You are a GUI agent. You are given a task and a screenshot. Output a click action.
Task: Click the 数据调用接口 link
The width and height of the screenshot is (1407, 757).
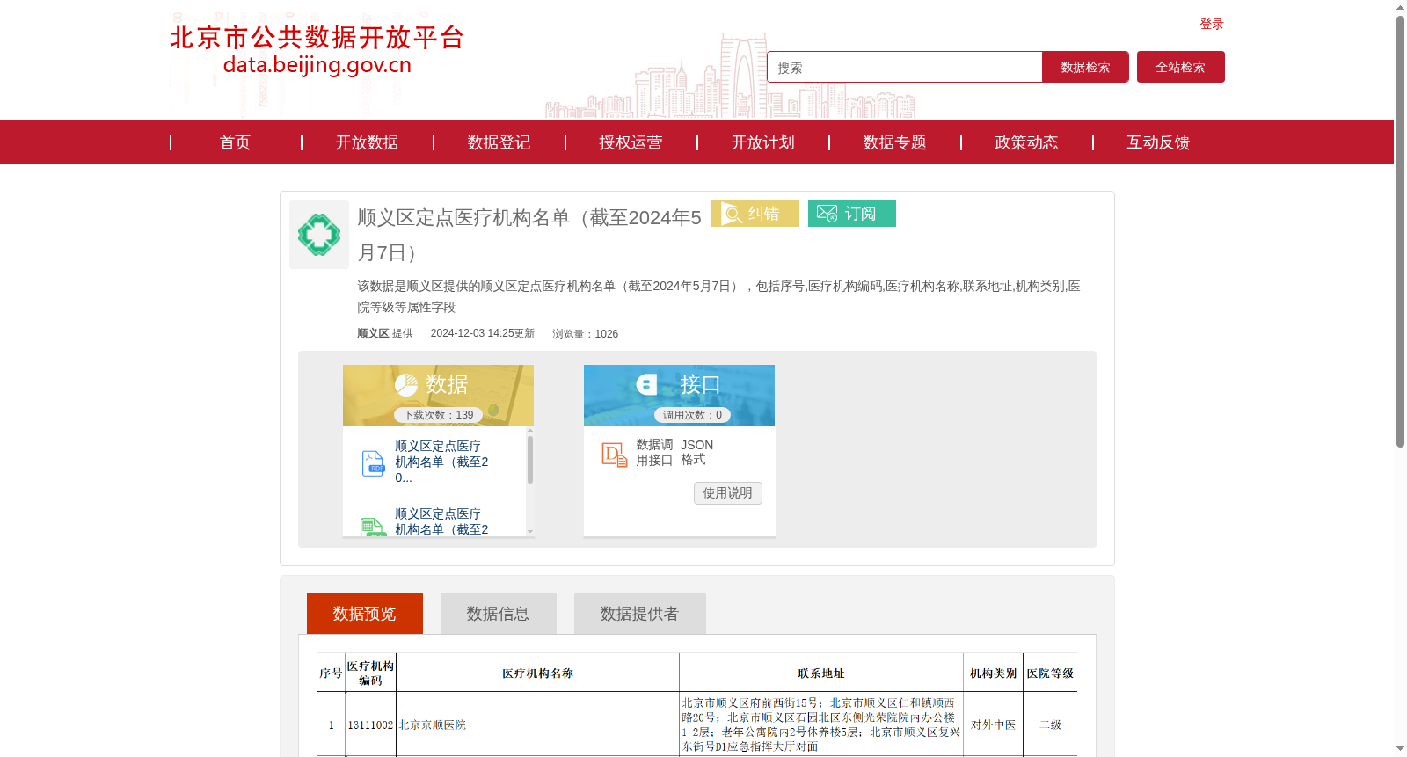pos(654,452)
